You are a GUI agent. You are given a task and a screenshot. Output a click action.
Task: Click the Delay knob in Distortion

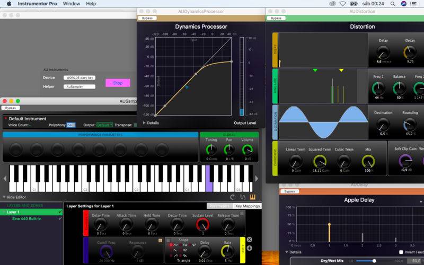click(383, 52)
